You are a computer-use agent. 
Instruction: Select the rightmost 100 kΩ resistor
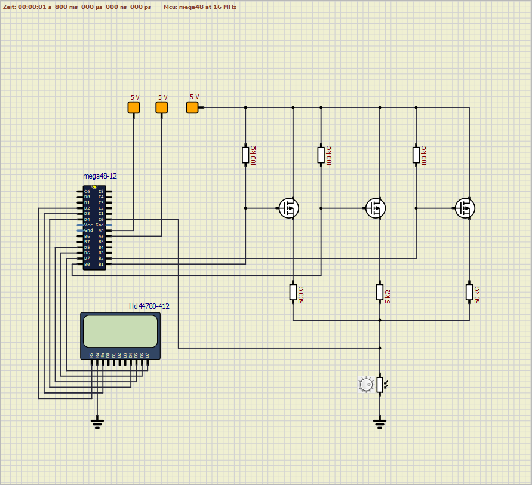[x=416, y=155]
